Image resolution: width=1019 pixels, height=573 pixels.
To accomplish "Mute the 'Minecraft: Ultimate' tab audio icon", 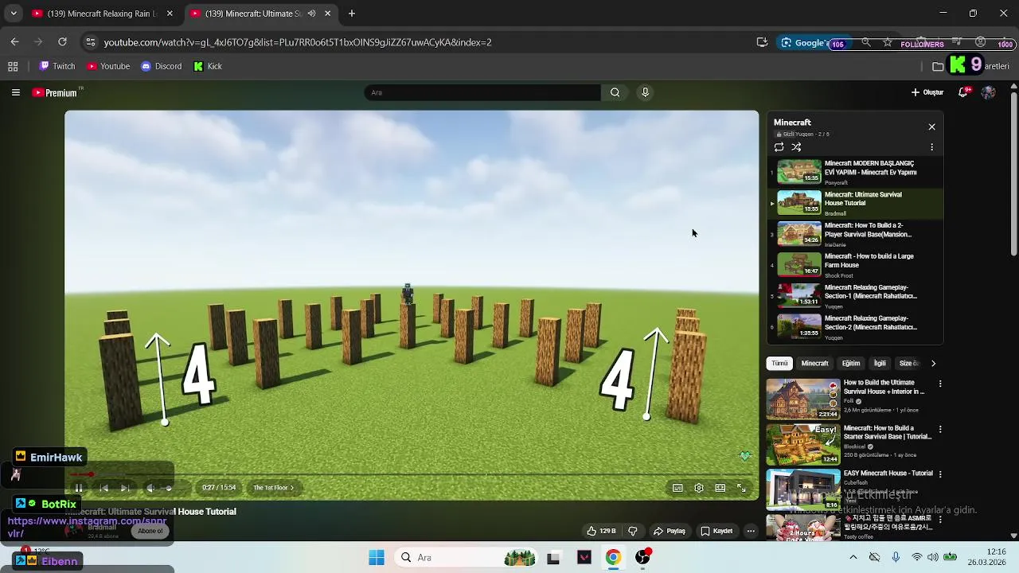I will (x=311, y=14).
